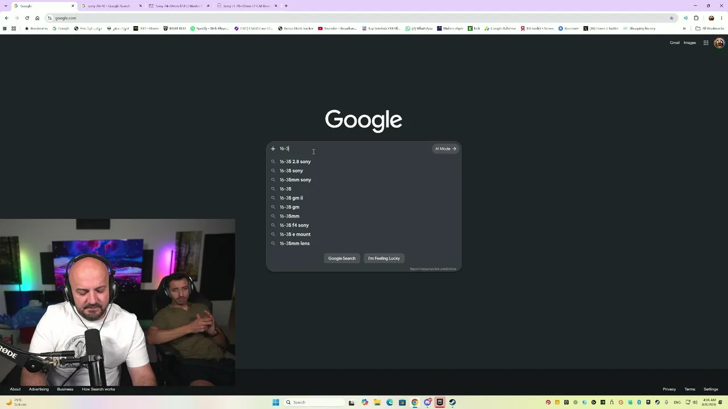Open the Advertising footer link
The height and width of the screenshot is (409, 728).
(39, 389)
